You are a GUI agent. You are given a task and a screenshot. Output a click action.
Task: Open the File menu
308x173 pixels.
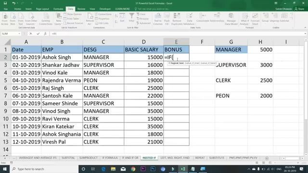6,9
